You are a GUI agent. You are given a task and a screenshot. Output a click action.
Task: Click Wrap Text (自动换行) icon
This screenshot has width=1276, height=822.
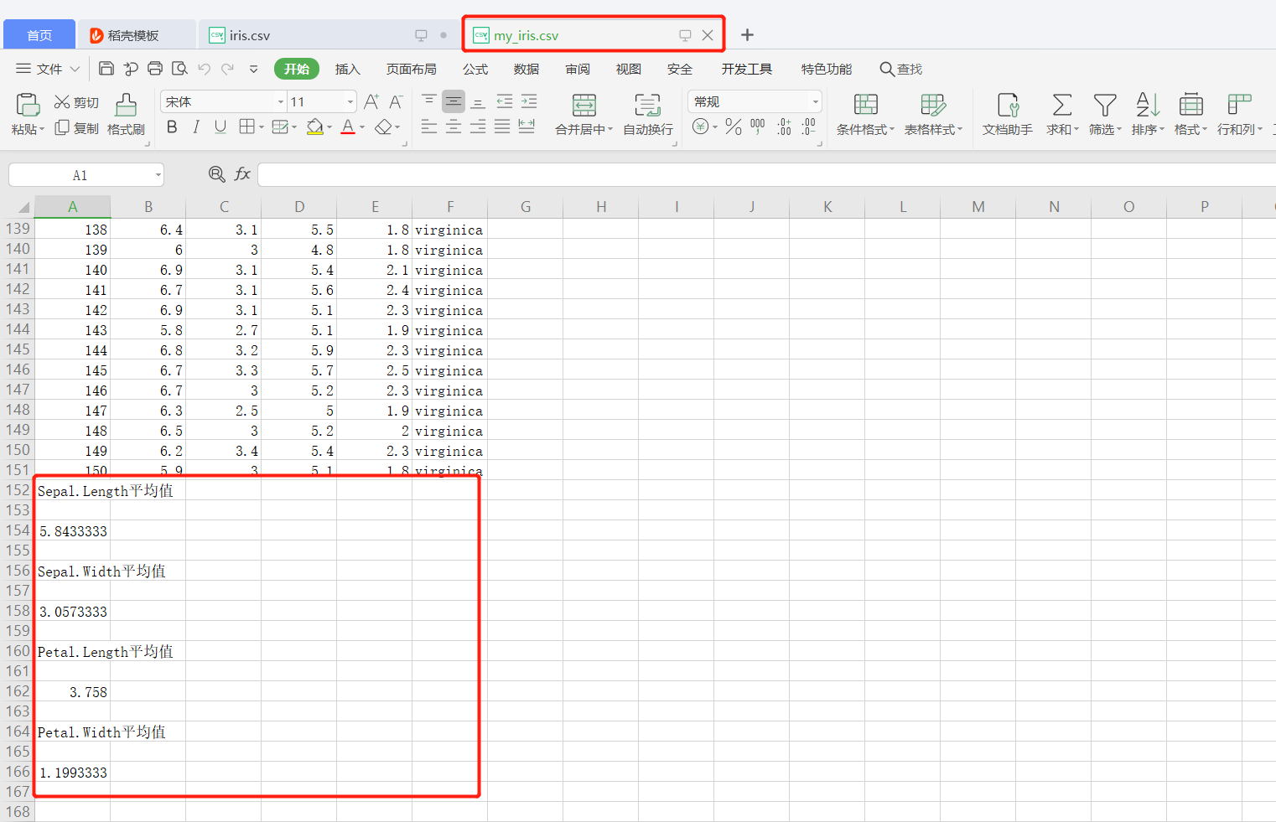647,105
